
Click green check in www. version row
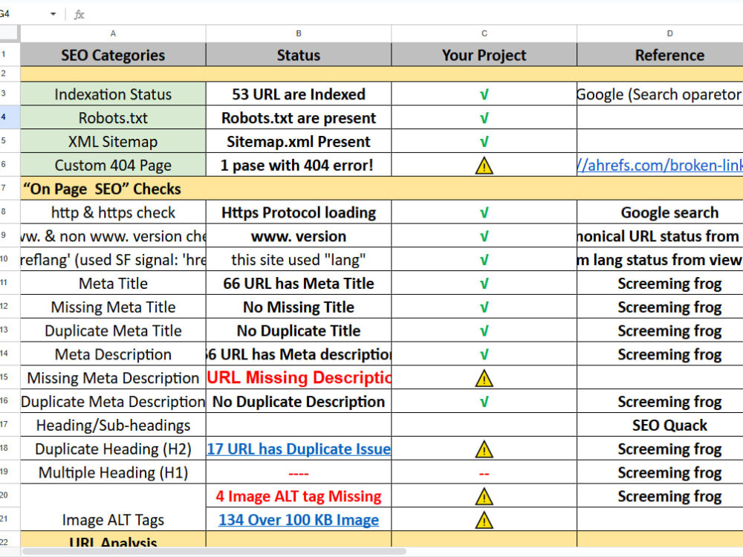[x=484, y=236]
